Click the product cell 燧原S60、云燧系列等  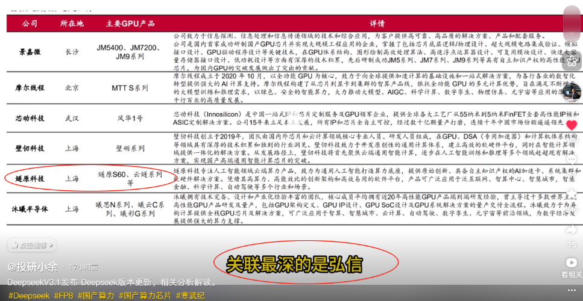coord(130,179)
